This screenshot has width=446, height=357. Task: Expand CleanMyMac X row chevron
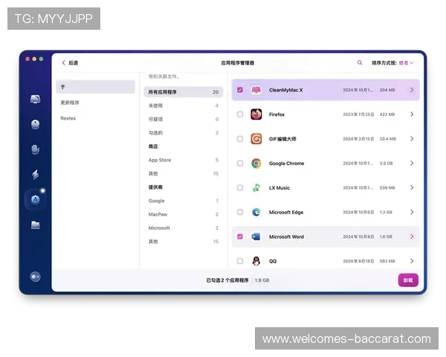[x=412, y=90]
